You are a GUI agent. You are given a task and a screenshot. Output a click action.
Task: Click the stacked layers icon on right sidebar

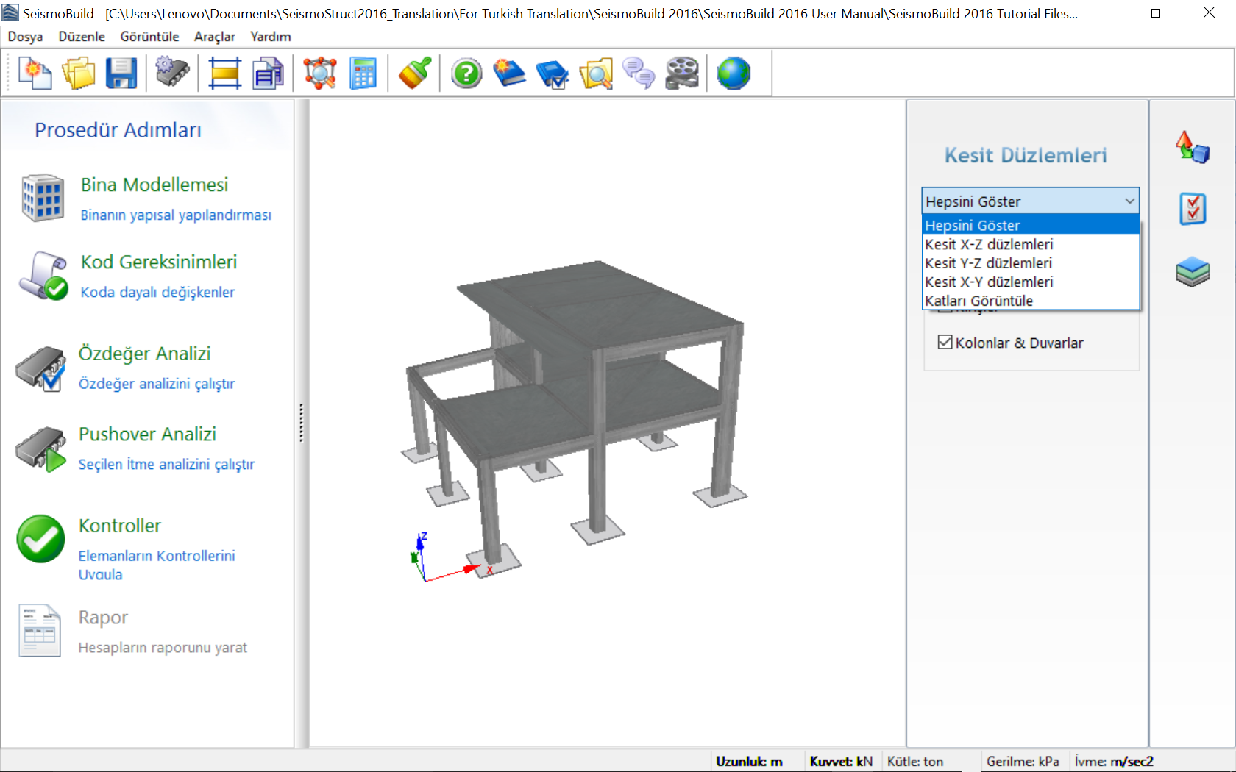1193,272
